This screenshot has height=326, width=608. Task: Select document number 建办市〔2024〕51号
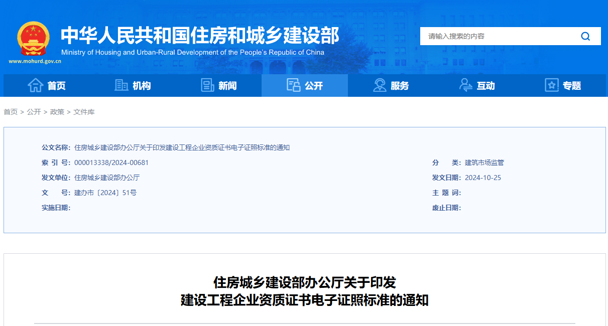pos(105,193)
